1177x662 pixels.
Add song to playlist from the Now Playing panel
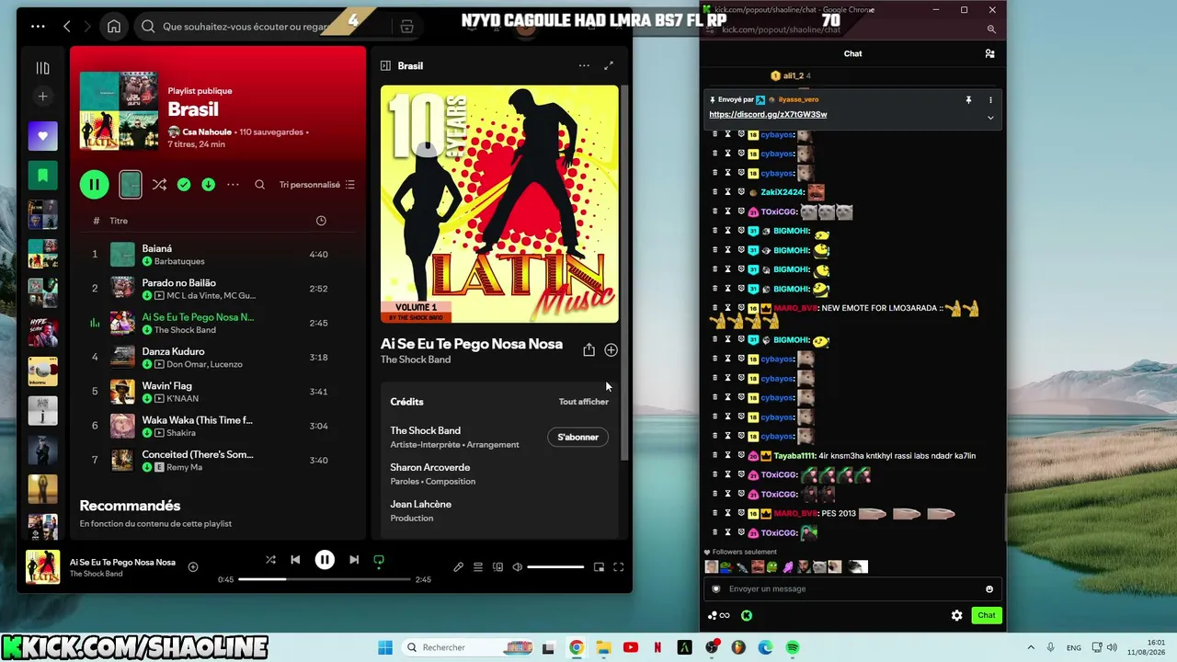coord(611,350)
